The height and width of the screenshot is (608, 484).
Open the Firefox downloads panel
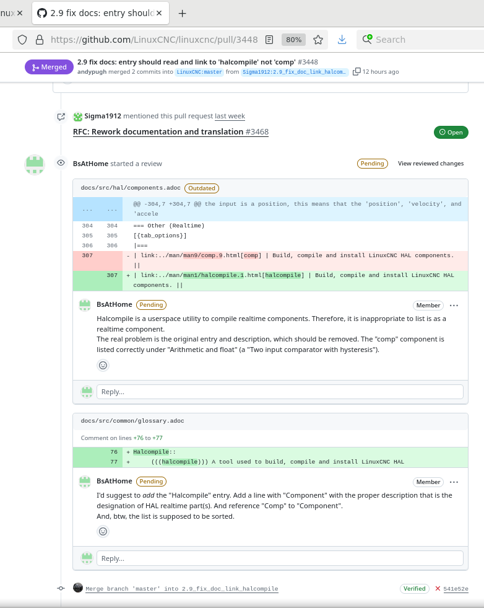point(342,40)
